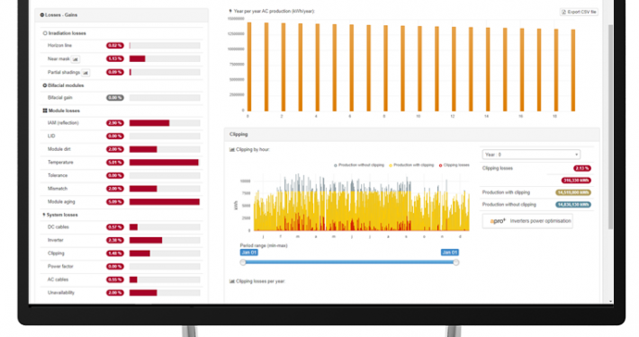Click the period range slider right handle
Screen dimensions: 639x337
[456, 262]
